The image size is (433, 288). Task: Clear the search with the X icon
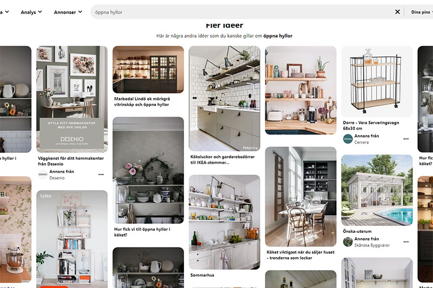397,12
